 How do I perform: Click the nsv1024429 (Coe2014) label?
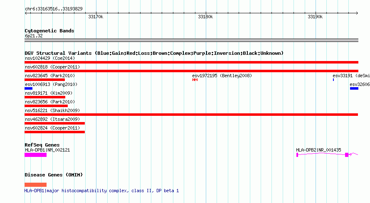50,58
